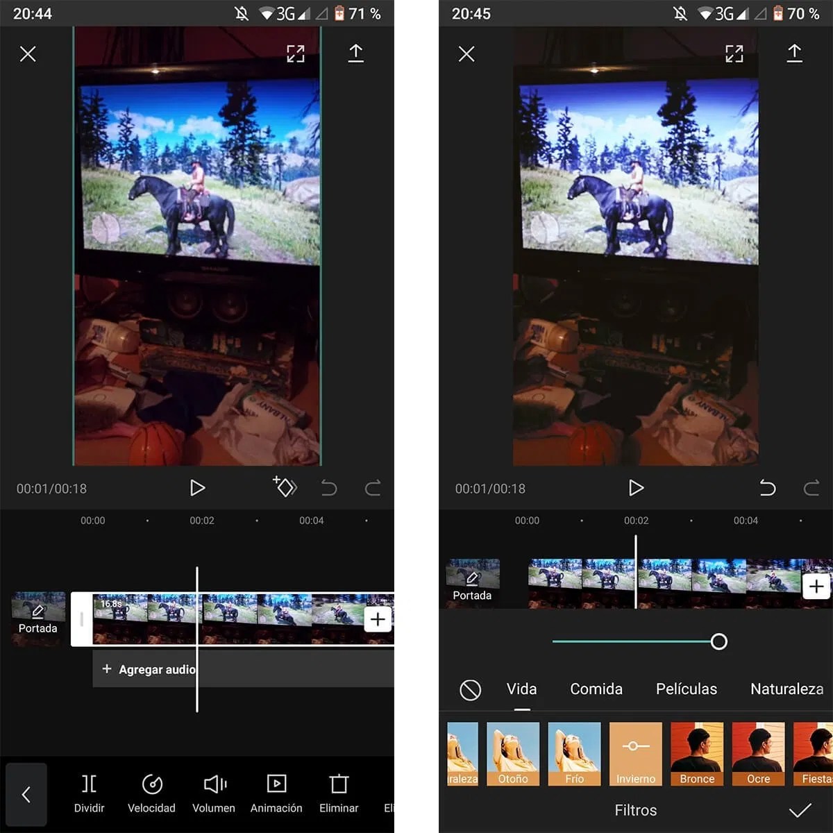Tap the export arrow in right screen
This screenshot has width=833, height=833.
tap(794, 53)
